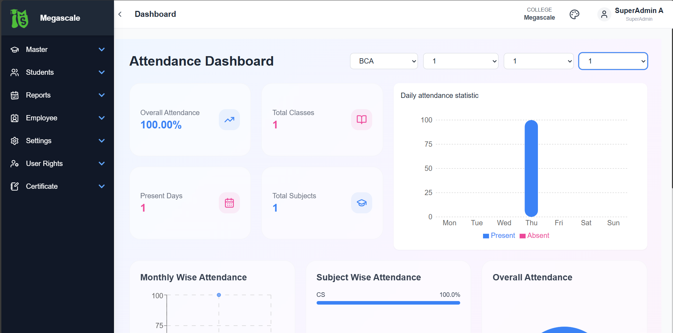Toggle the Absent legend in daily chart
Image resolution: width=673 pixels, height=333 pixels.
click(534, 235)
